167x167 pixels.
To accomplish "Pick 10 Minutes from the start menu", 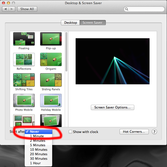I will [x=38, y=149].
